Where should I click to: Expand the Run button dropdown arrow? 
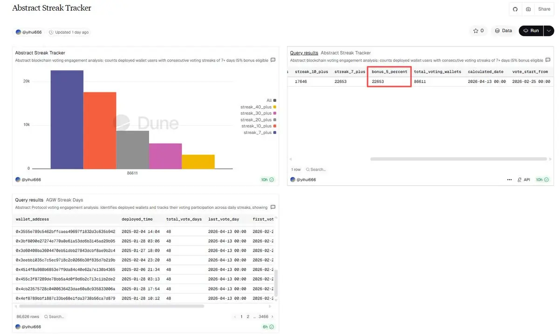[548, 31]
